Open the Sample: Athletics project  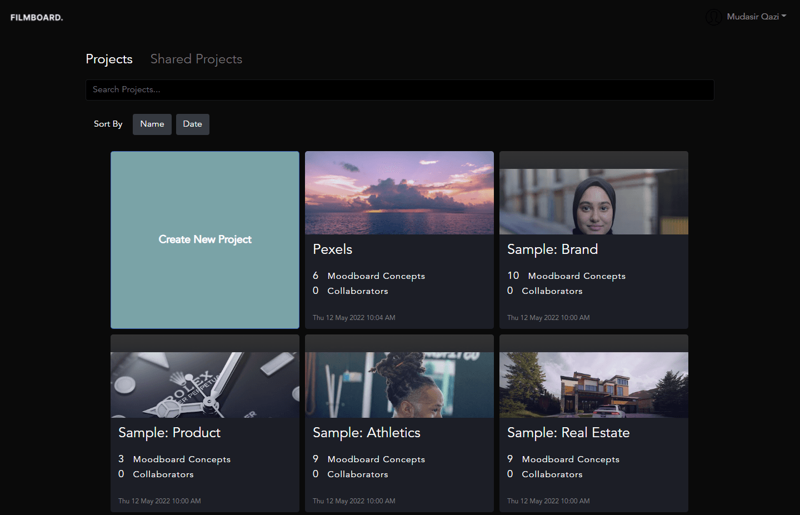point(366,432)
